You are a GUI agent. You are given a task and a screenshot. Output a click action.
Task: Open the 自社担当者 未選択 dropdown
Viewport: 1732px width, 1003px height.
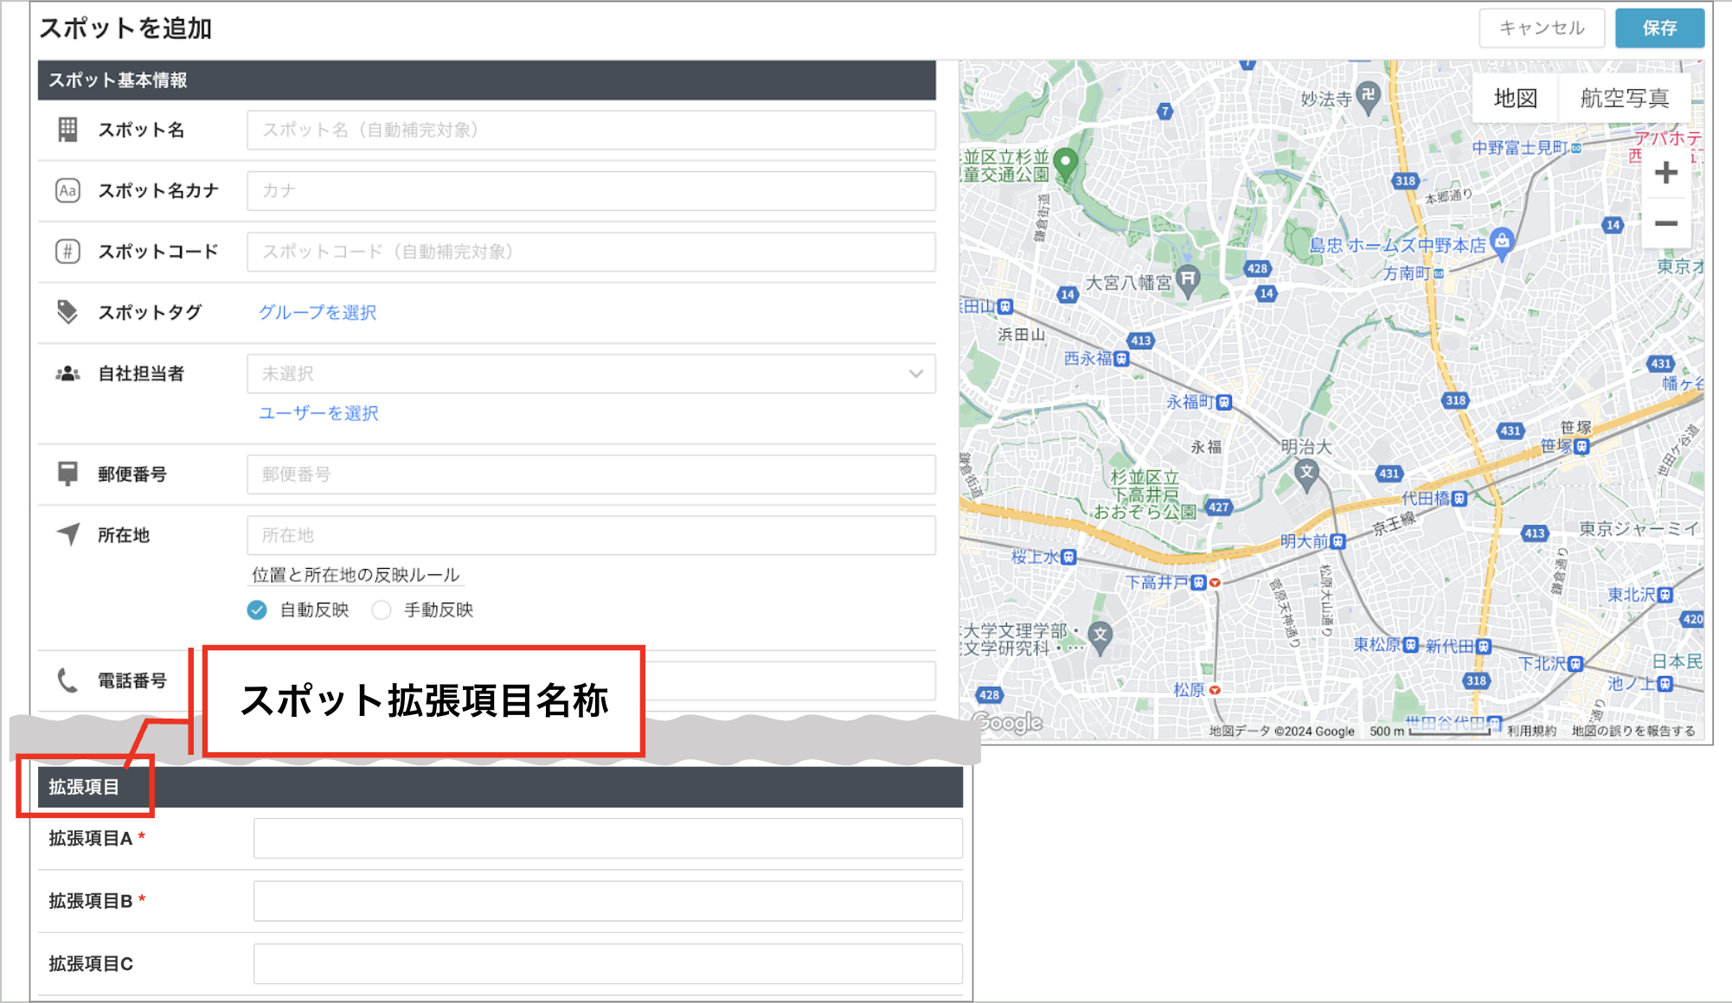coord(591,374)
